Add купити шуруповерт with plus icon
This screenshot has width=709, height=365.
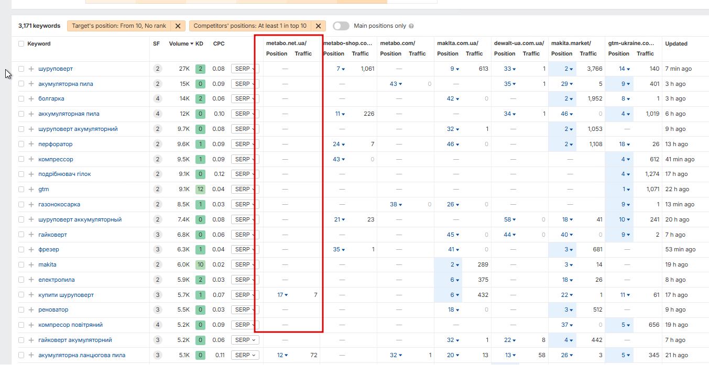pyautogui.click(x=31, y=295)
